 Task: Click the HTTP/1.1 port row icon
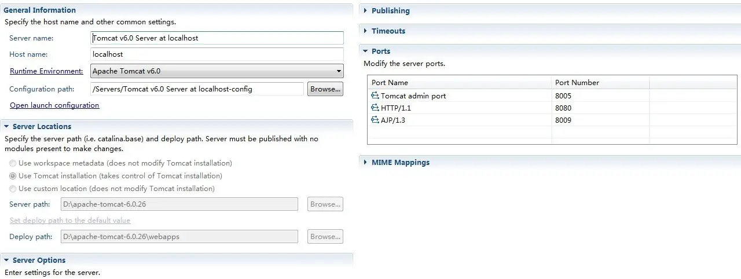[375, 108]
